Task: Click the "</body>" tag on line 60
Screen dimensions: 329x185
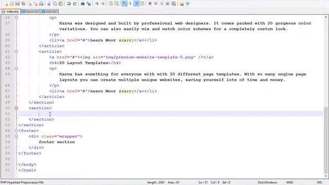Action: point(27,165)
